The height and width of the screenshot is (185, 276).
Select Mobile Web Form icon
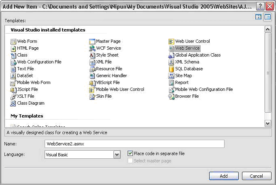click(x=13, y=82)
